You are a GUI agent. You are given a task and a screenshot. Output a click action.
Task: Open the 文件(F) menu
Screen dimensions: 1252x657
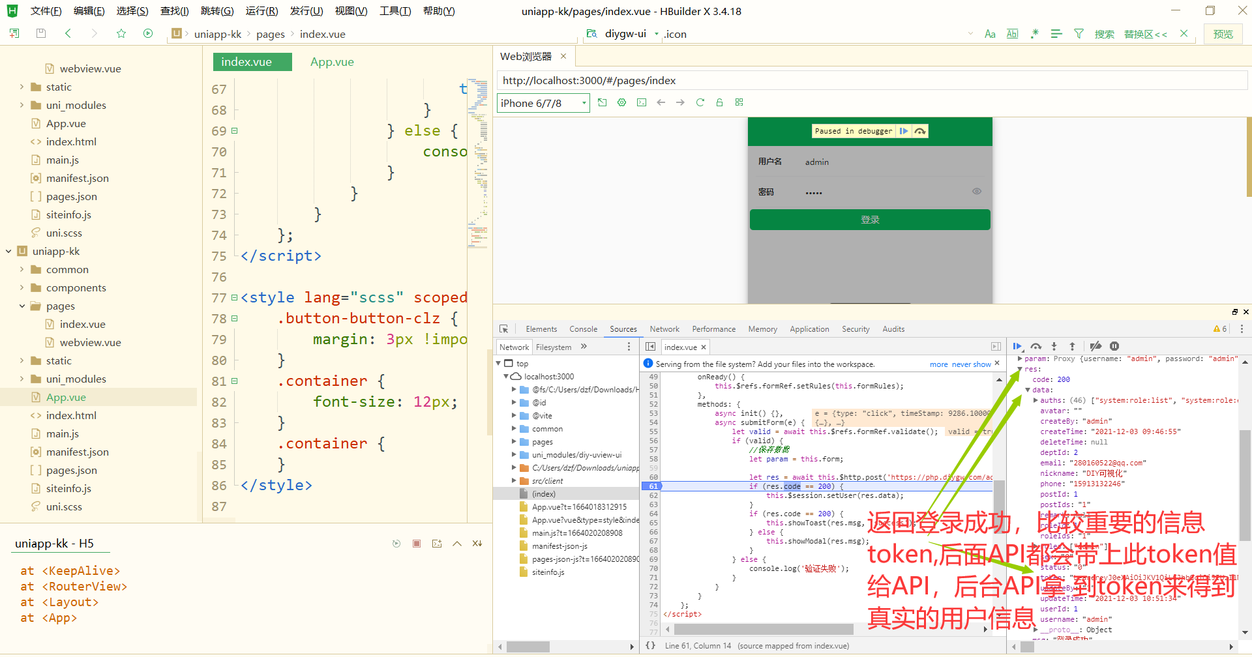[x=46, y=11]
